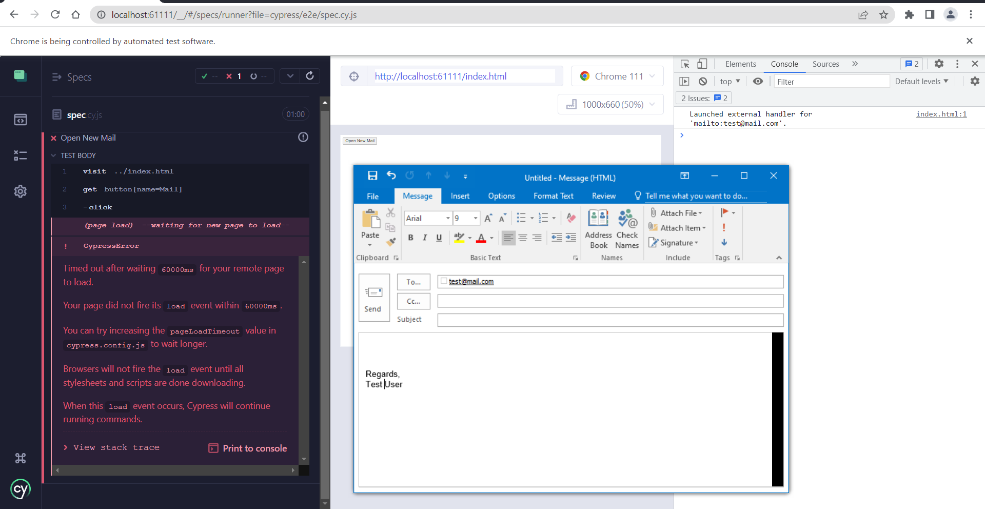Open the Font Color swatch dropdown
The height and width of the screenshot is (509, 985).
click(491, 238)
